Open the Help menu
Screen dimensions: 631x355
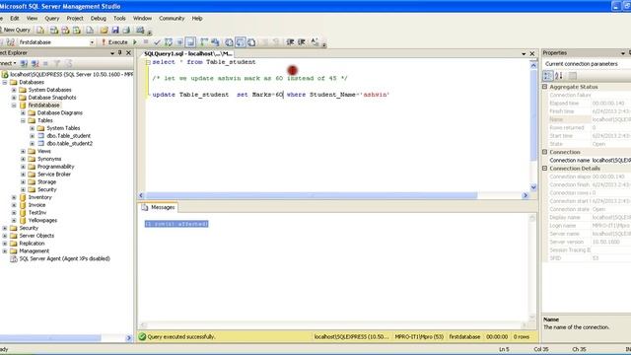click(x=197, y=19)
